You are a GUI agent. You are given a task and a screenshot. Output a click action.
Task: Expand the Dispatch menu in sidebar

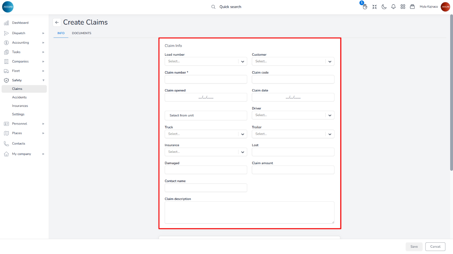(x=24, y=33)
